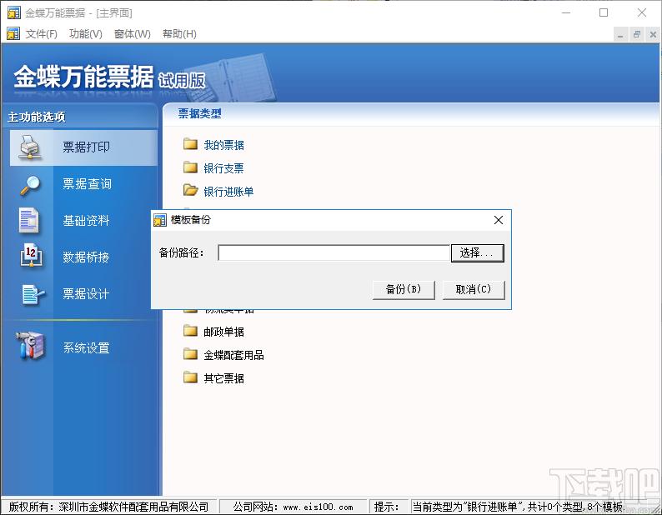Open 邮政单据 category text
Image resolution: width=662 pixels, height=515 pixels.
pyautogui.click(x=223, y=332)
